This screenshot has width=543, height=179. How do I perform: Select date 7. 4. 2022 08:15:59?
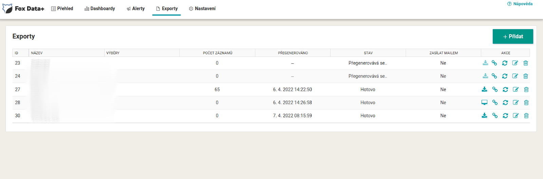[293, 116]
